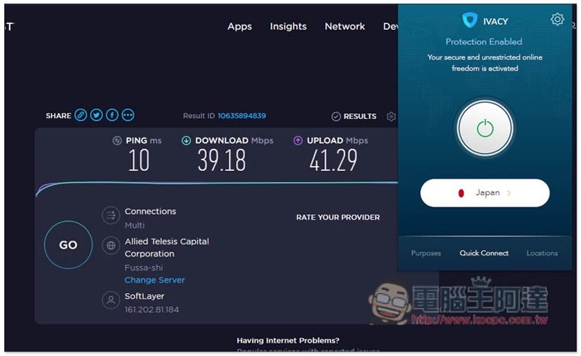Image resolution: width=581 pixels, height=356 pixels.
Task: Click the server globe icon
Action: (x=111, y=246)
